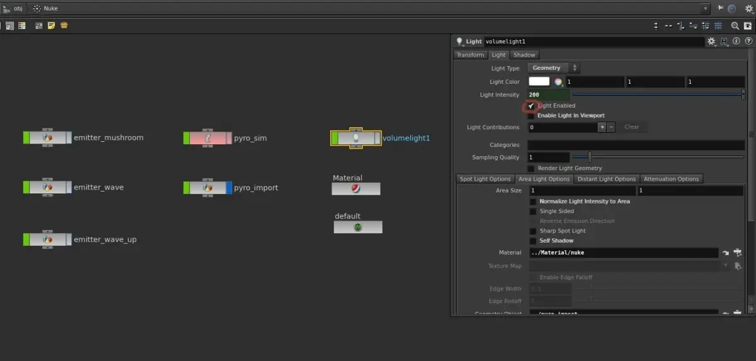
Task: Click the Nuke subnet icon in path bar
Action: click(37, 9)
